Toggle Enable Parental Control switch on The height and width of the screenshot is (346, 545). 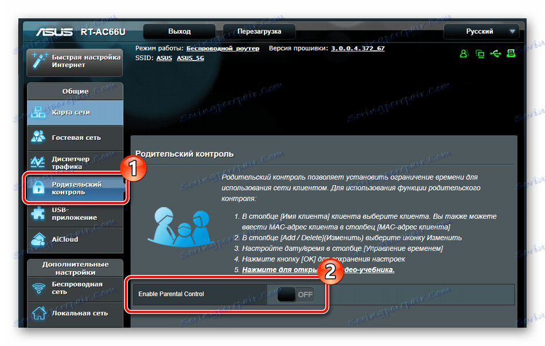click(296, 294)
